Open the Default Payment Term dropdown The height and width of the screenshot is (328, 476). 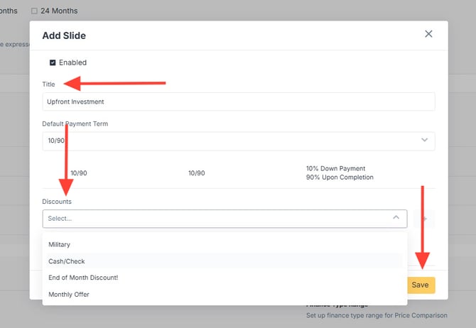pyautogui.click(x=238, y=141)
